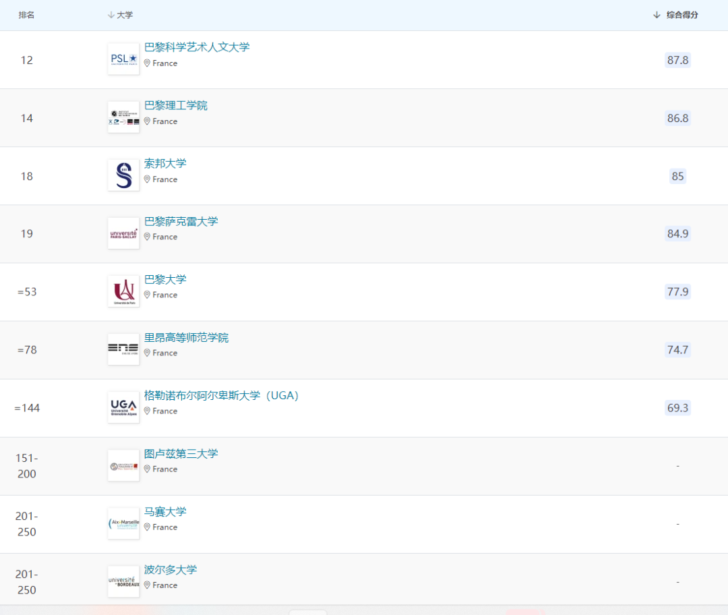Select the 排名 column header
Image resolution: width=728 pixels, height=615 pixels.
tap(27, 15)
